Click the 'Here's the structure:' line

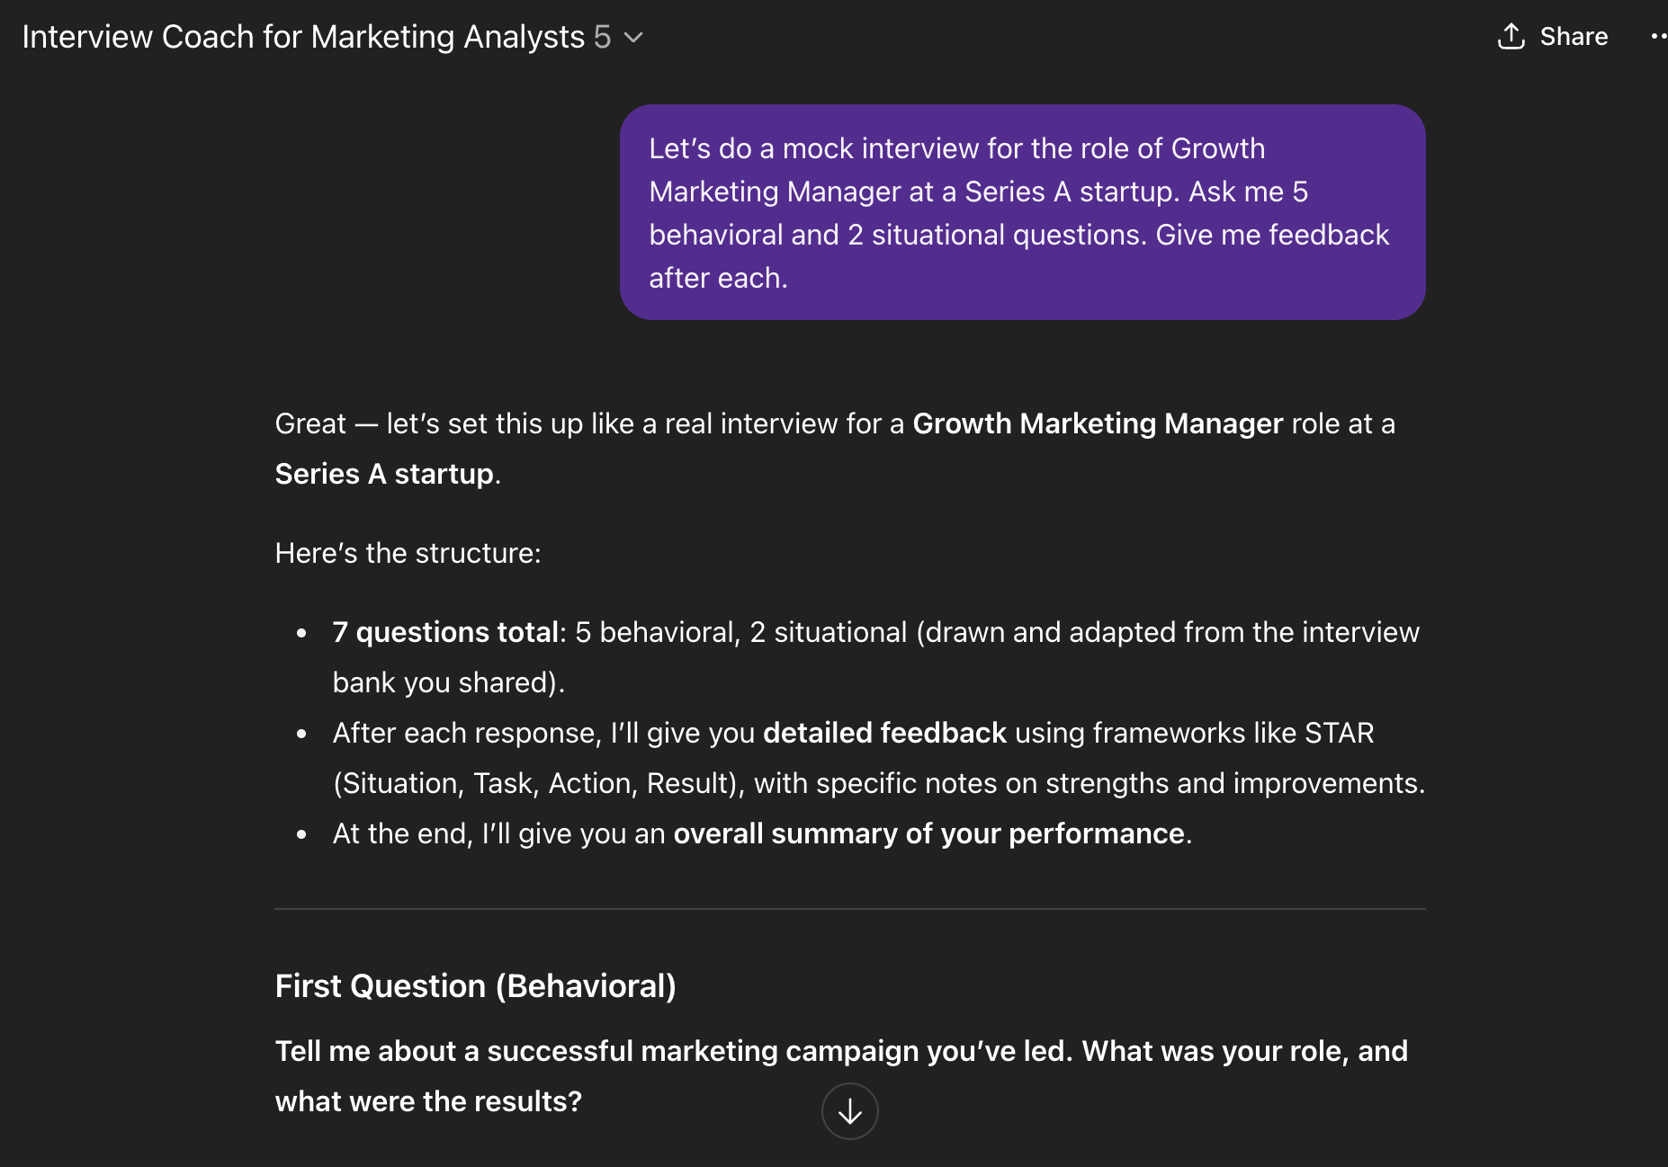point(408,553)
